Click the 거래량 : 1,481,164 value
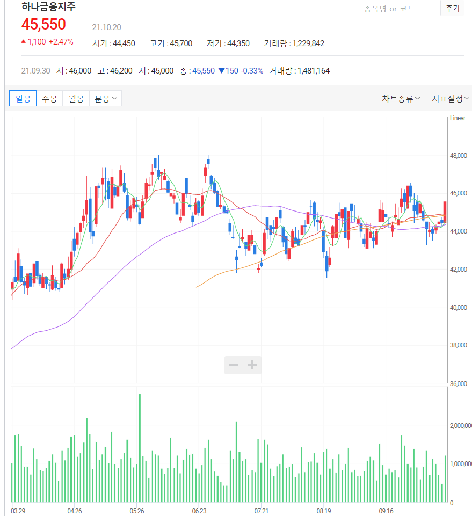This screenshot has width=472, height=516. click(299, 71)
